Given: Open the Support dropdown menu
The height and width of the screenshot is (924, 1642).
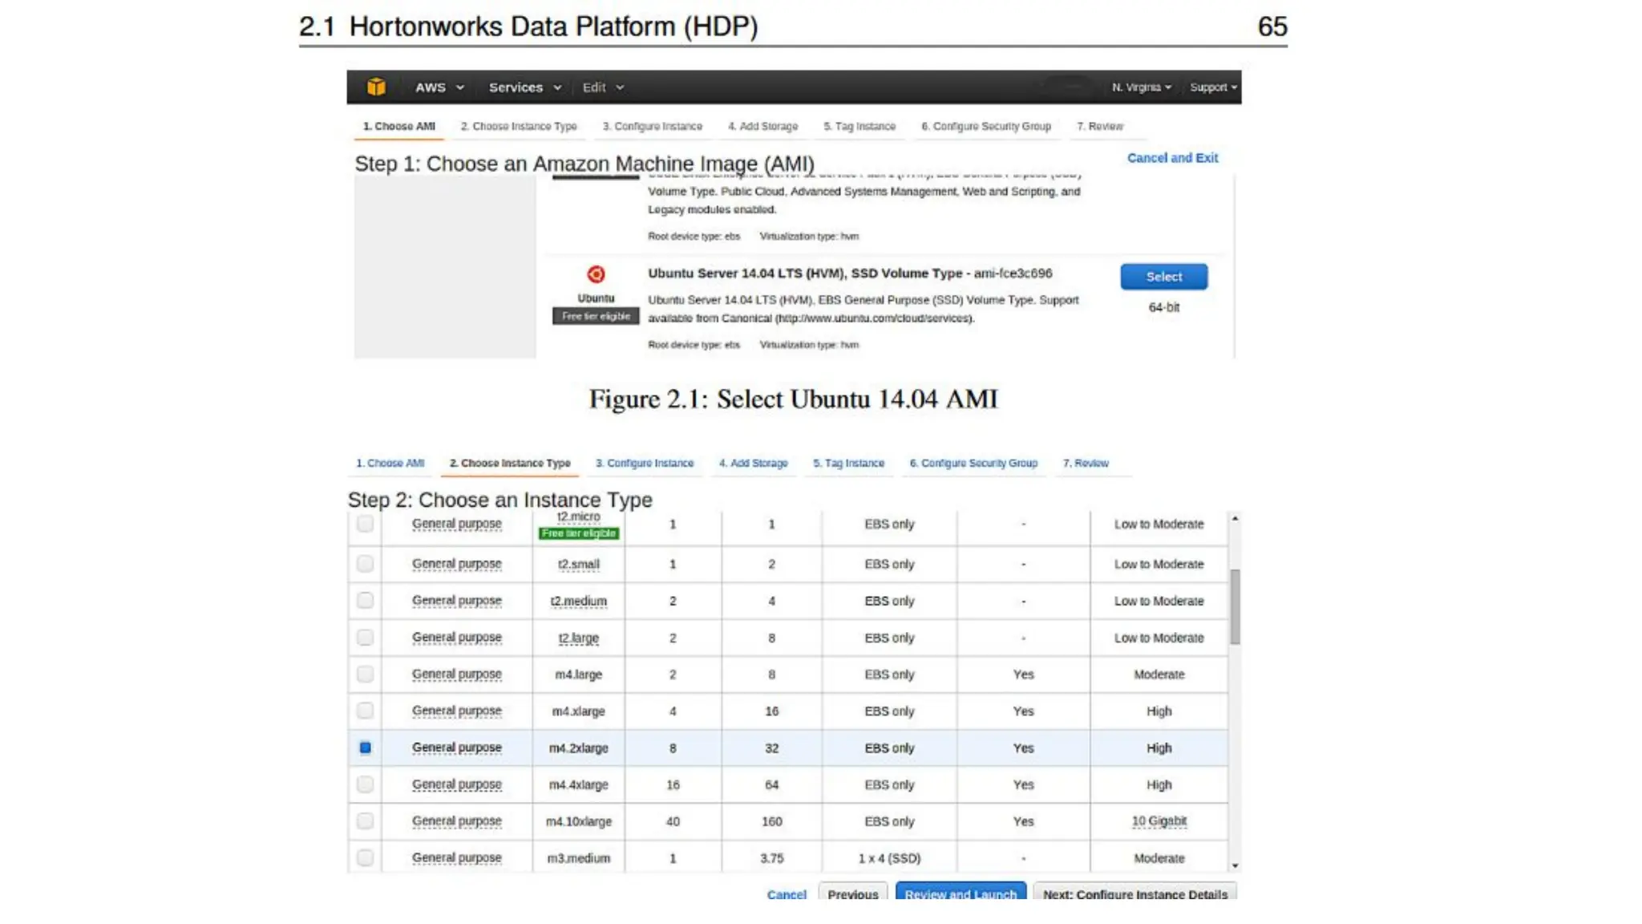Looking at the screenshot, I should [1212, 87].
